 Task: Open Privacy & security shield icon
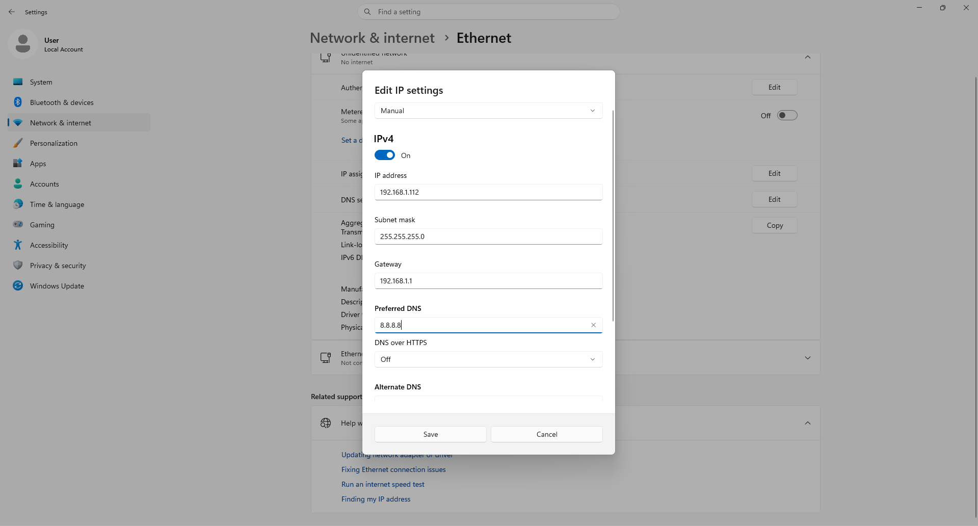coord(18,266)
